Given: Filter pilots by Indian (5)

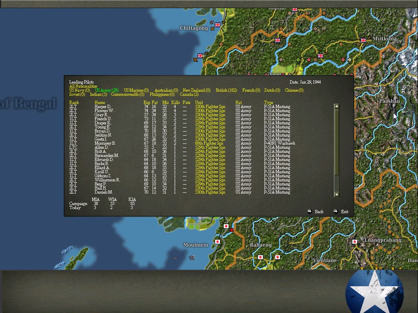Looking at the screenshot, I should click(x=98, y=94).
